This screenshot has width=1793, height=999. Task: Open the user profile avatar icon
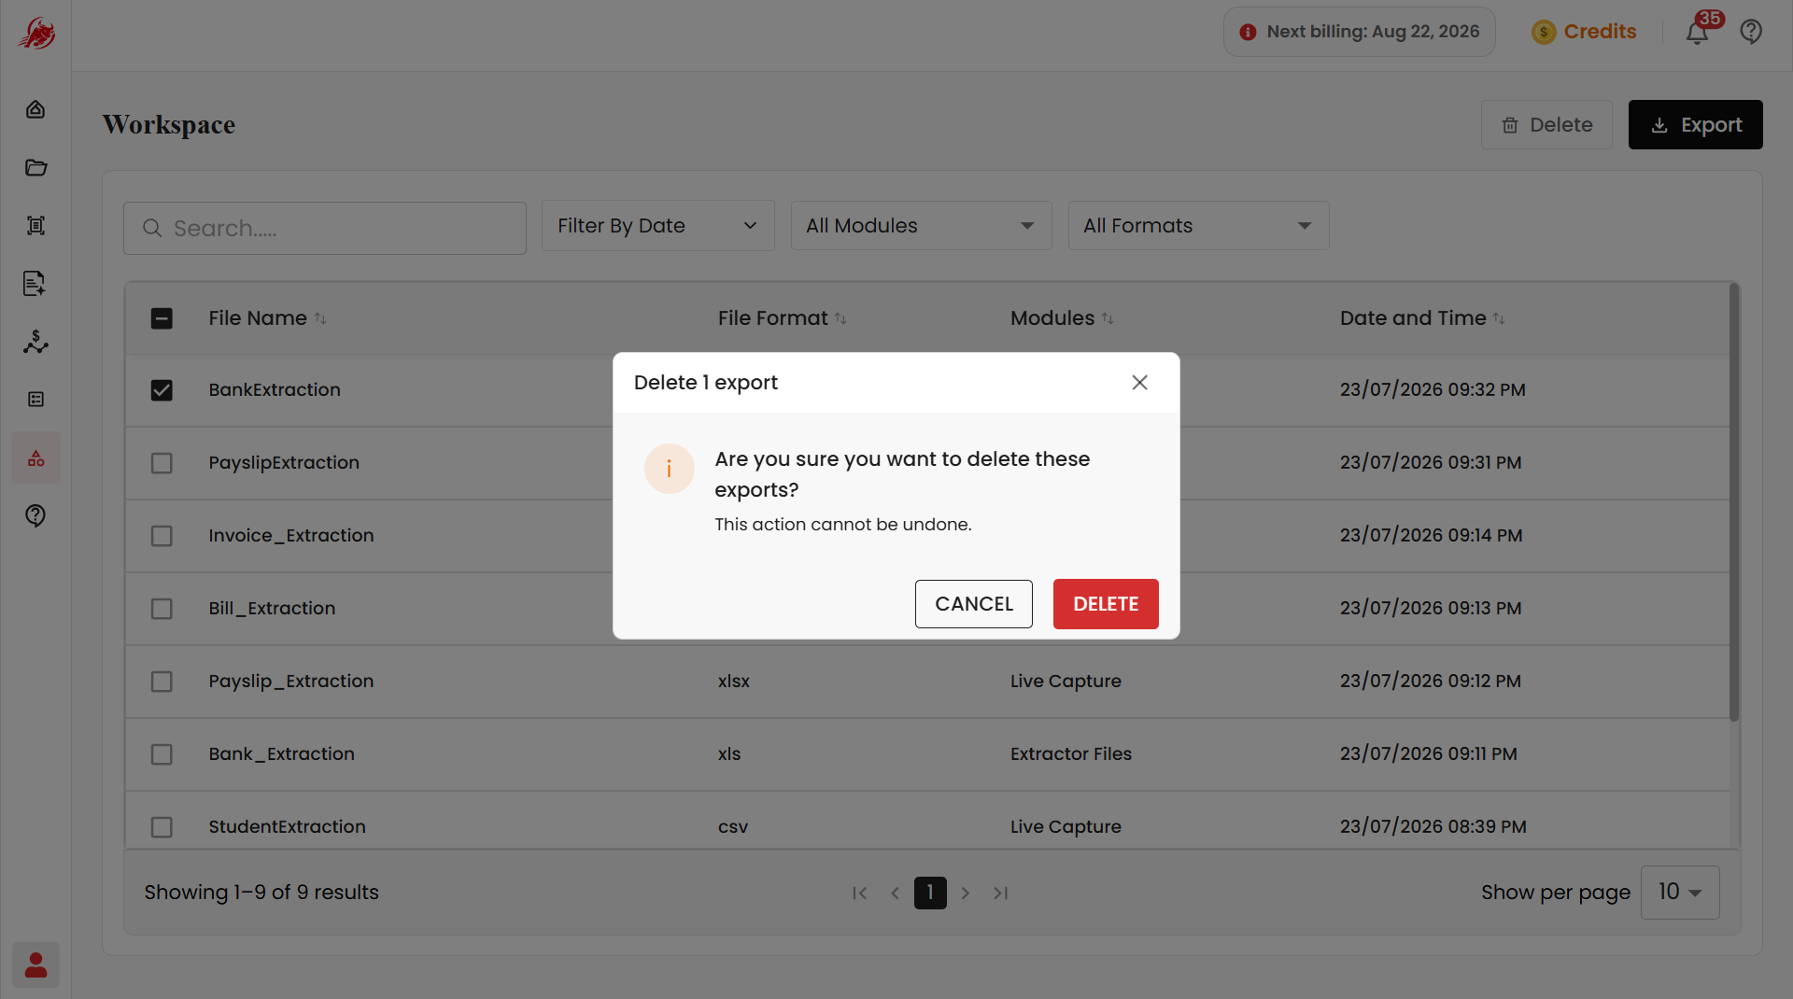pos(35,964)
